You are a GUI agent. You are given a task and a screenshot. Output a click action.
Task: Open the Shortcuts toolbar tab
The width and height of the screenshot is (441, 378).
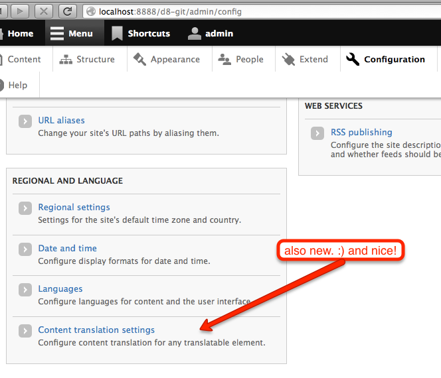141,33
